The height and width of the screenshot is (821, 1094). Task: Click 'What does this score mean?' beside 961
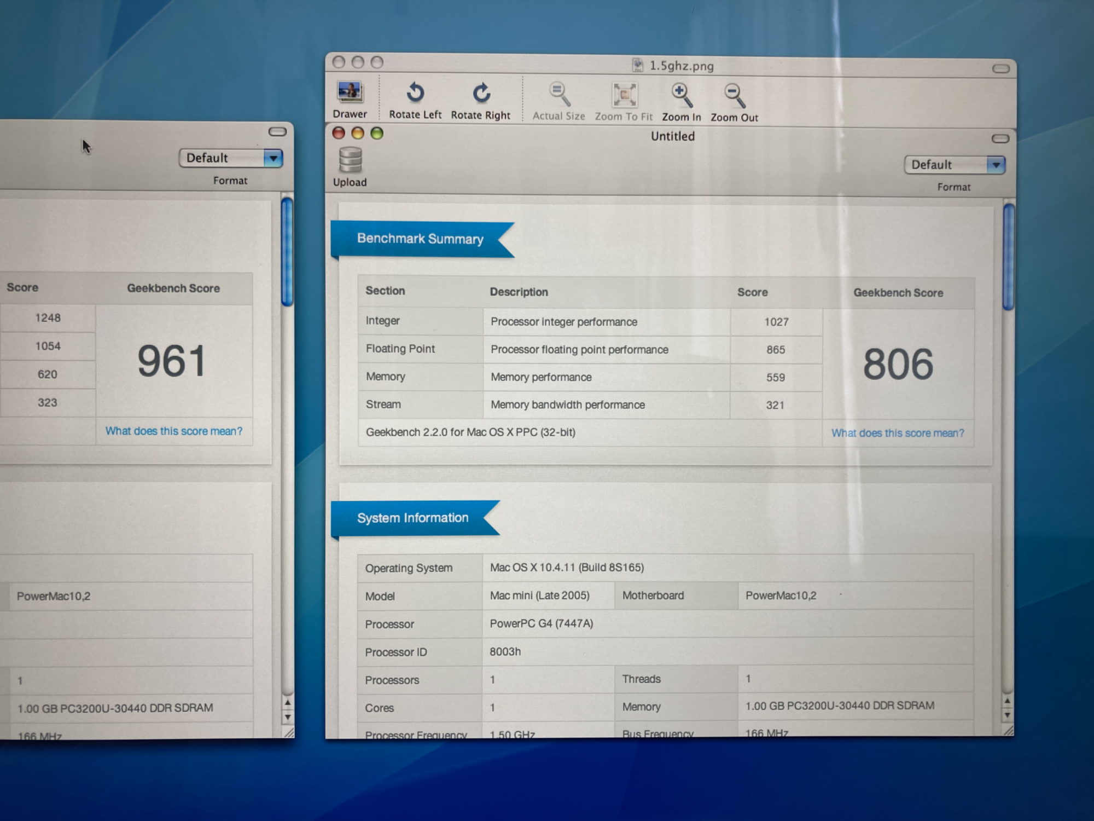(173, 431)
